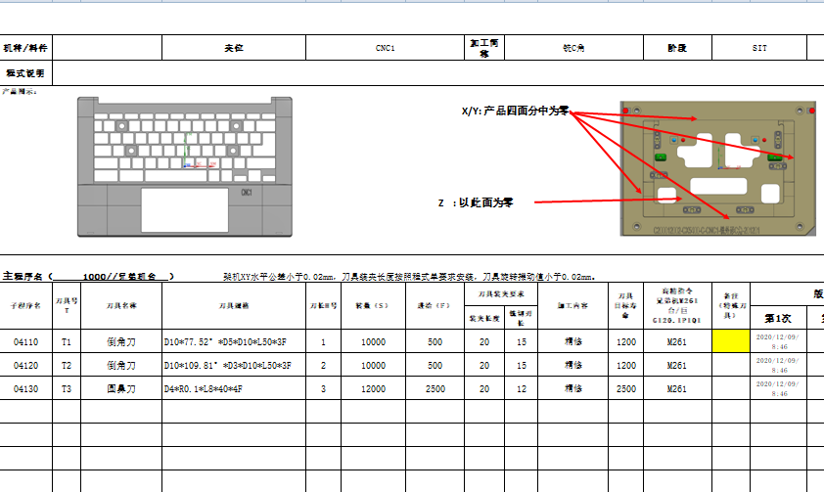Select H number 3 in row 04130
The width and height of the screenshot is (824, 492).
323,388
